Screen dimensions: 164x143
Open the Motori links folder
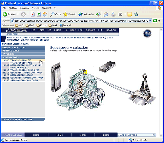coord(41,25)
